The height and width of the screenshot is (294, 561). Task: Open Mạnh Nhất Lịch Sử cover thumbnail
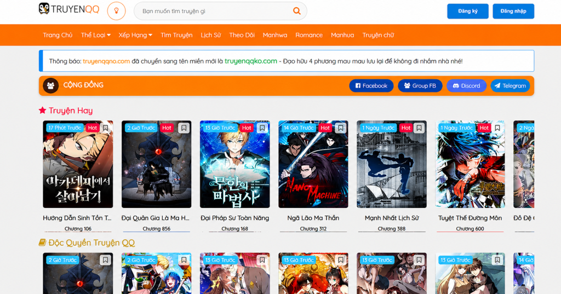click(391, 164)
